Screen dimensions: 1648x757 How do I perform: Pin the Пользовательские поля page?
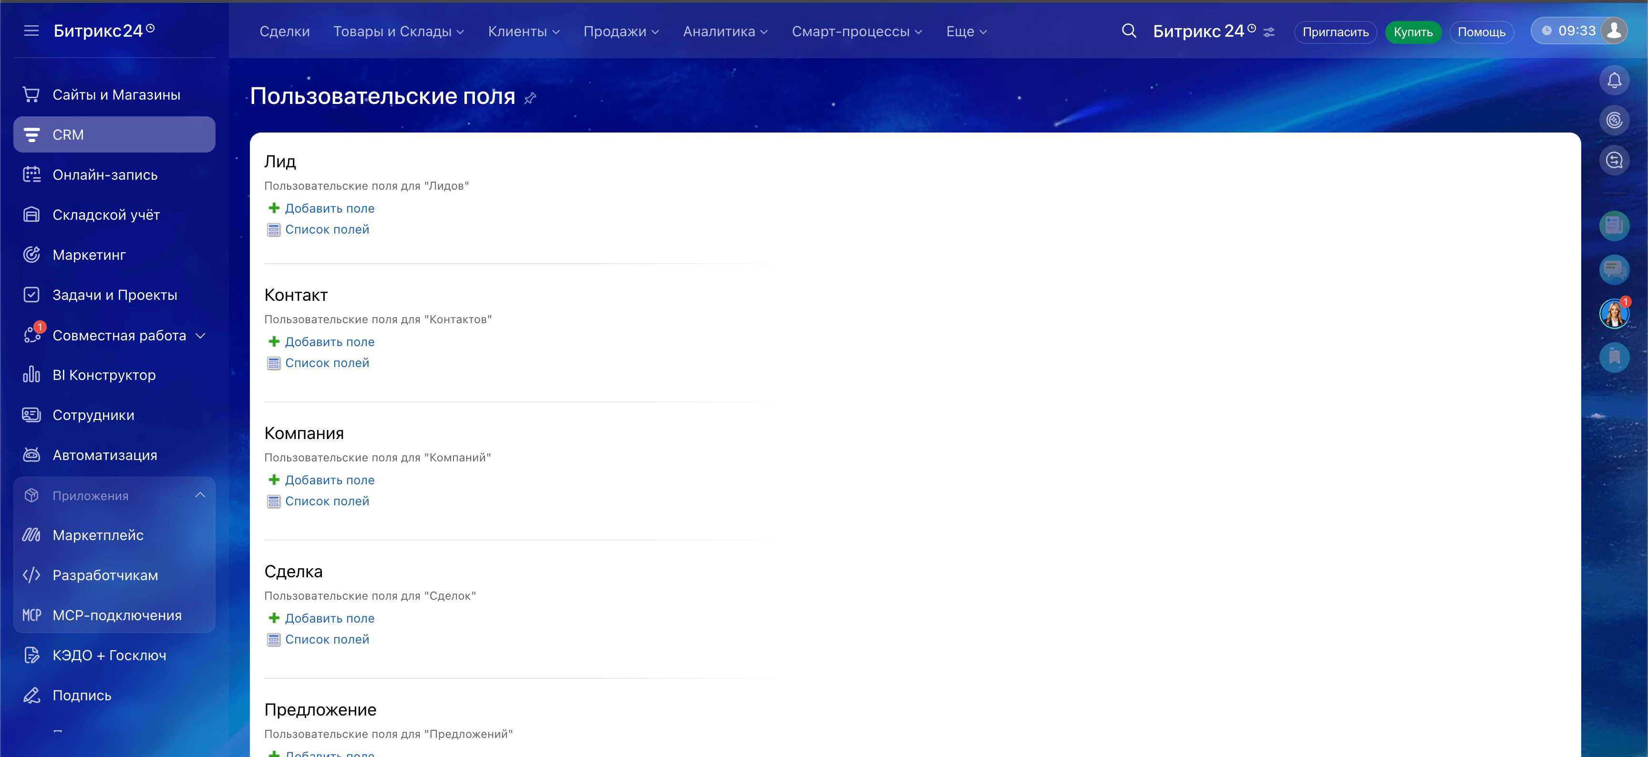point(530,99)
